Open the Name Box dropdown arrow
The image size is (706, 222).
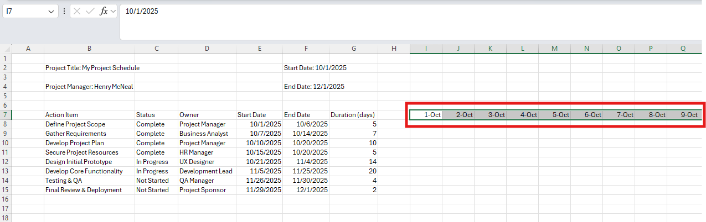tap(51, 11)
